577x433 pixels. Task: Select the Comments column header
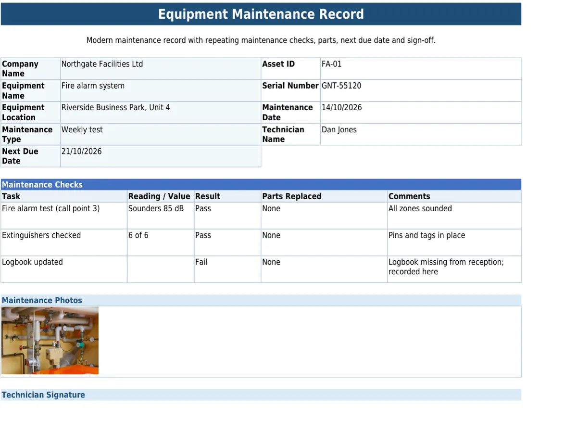coord(454,196)
